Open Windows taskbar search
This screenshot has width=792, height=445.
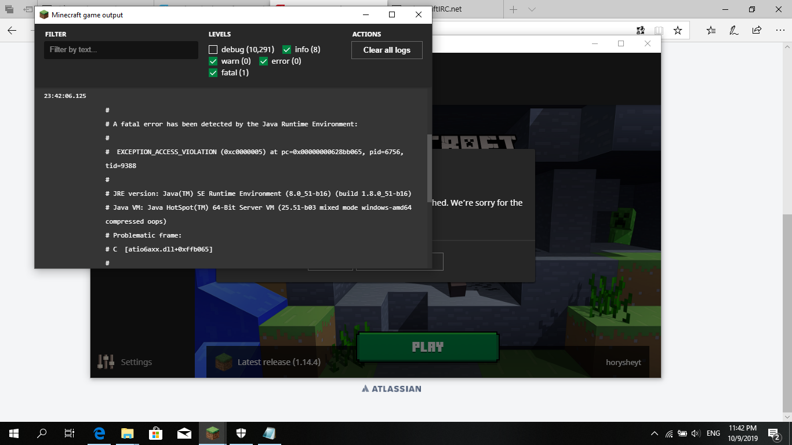point(42,433)
